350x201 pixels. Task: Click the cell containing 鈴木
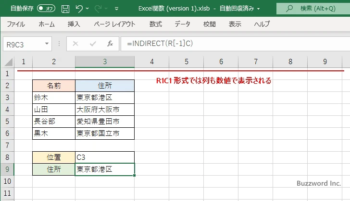54,98
